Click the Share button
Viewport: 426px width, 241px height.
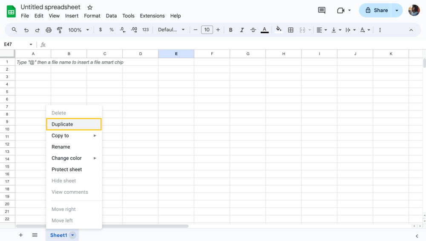click(x=376, y=10)
